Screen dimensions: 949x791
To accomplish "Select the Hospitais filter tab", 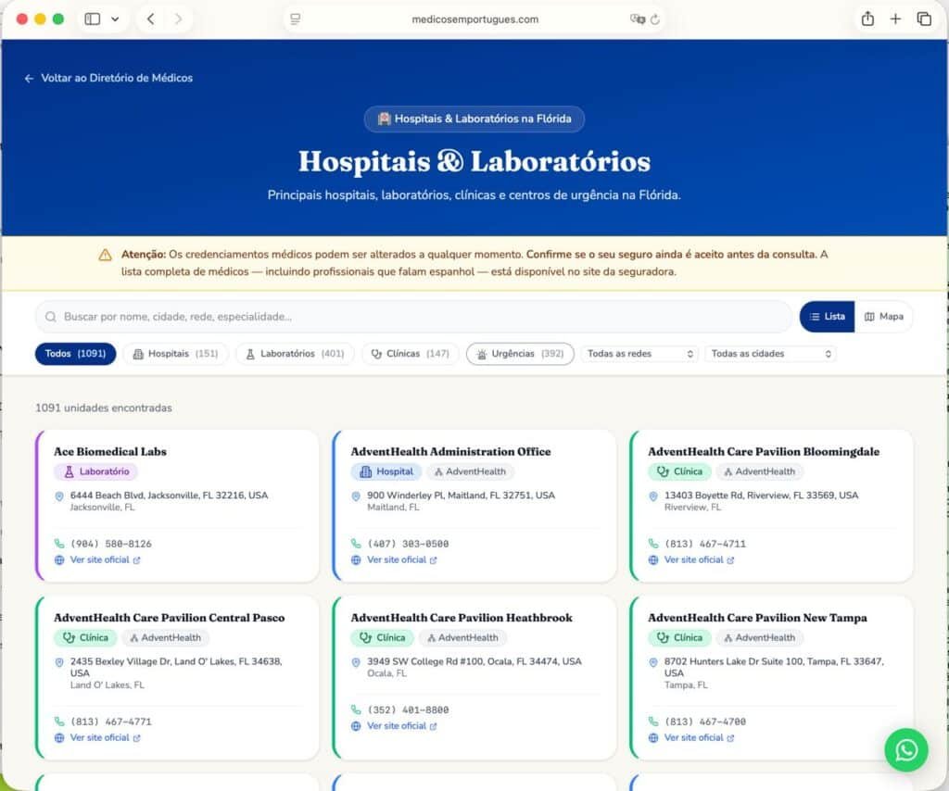I will pyautogui.click(x=175, y=354).
